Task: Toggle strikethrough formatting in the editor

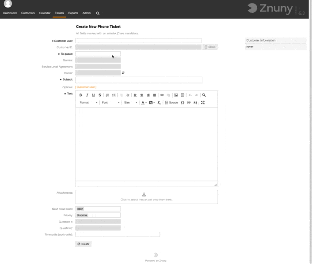Action: click(x=100, y=95)
